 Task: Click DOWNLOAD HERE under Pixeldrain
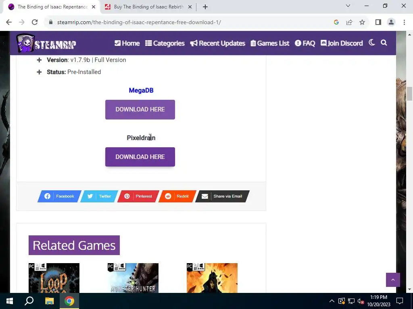(x=140, y=157)
